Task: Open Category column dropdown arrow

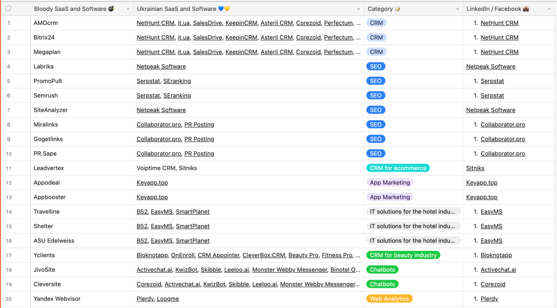Action: pyautogui.click(x=457, y=9)
